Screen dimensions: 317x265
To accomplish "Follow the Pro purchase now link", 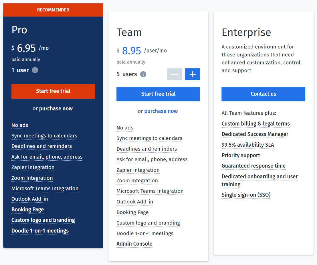I will (x=56, y=108).
